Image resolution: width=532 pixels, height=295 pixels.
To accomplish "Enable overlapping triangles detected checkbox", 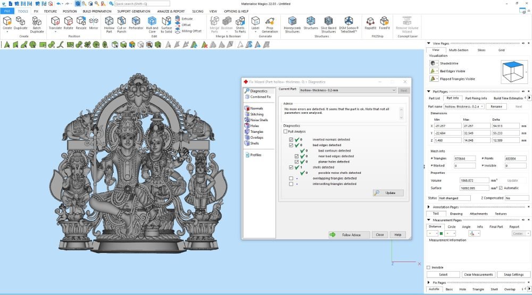I will pos(291,179).
